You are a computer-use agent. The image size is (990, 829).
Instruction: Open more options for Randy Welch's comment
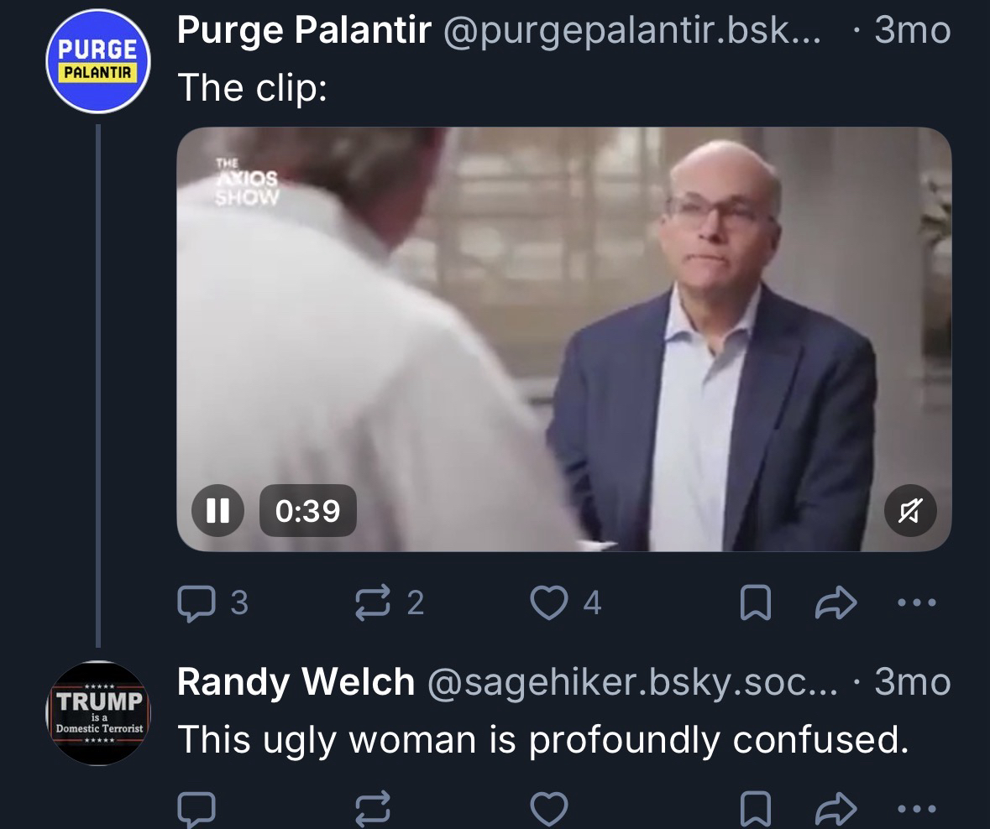[x=915, y=806]
